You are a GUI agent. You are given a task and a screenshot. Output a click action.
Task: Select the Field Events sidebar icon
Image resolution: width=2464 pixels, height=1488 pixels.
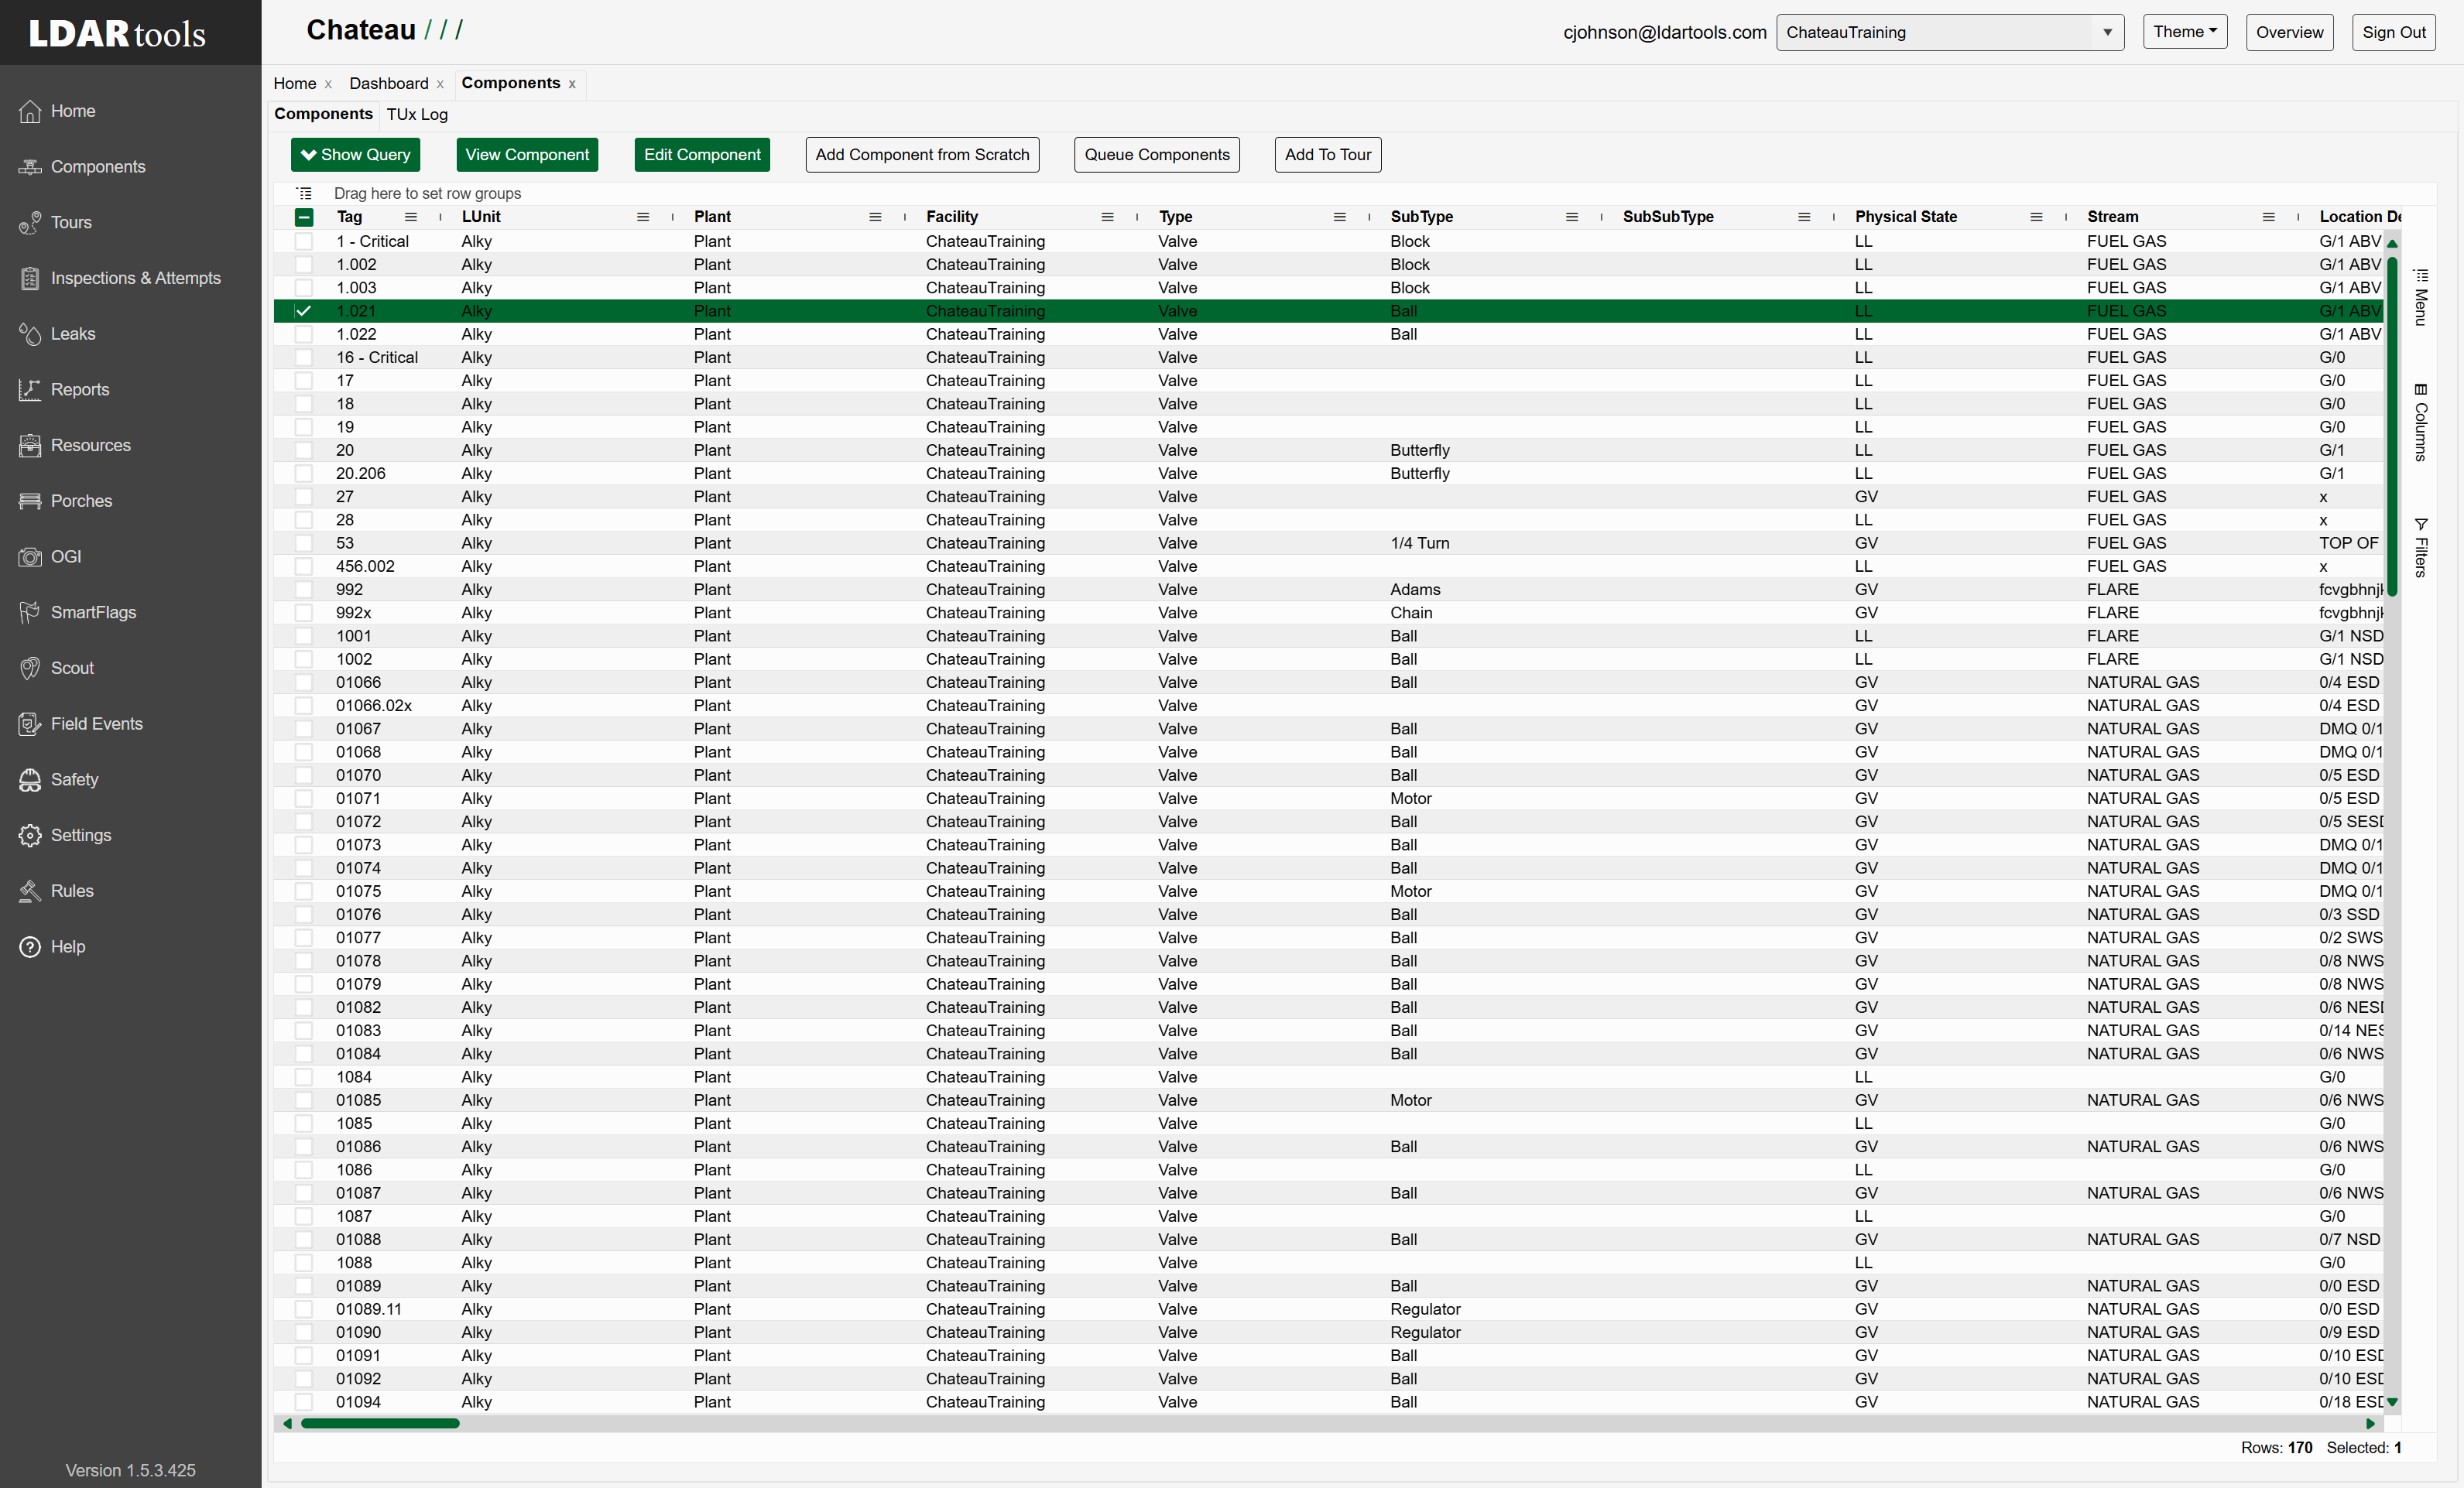click(30, 724)
